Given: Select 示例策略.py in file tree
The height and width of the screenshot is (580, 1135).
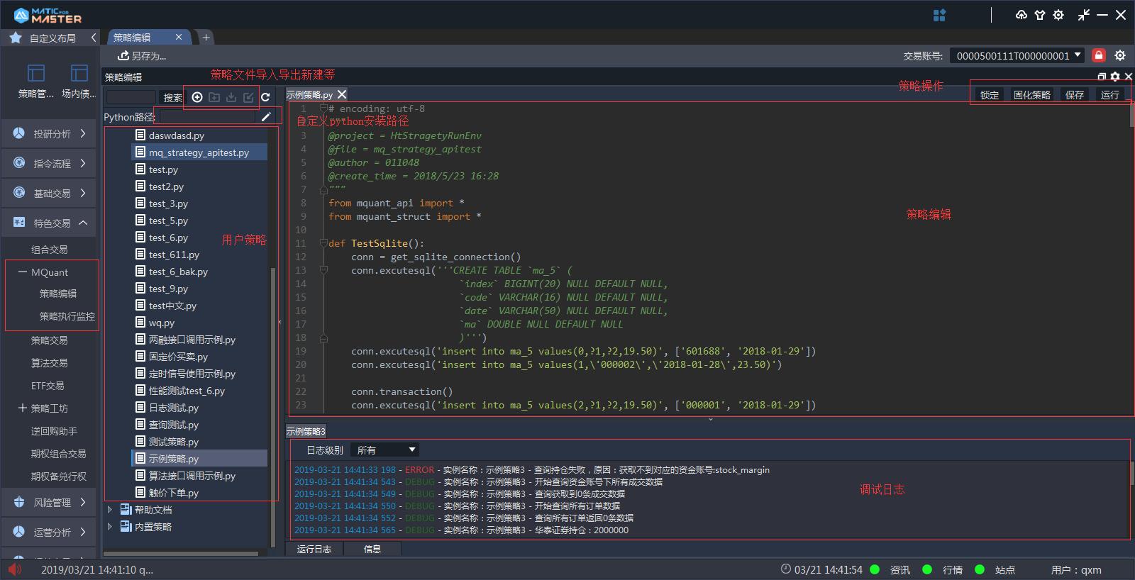Looking at the screenshot, I should [x=199, y=459].
